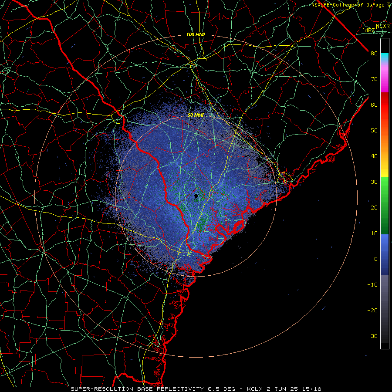Click the 'NEXLAB-College of DuPage' header text
Viewport: 392px width, 392px height.
[348, 5]
